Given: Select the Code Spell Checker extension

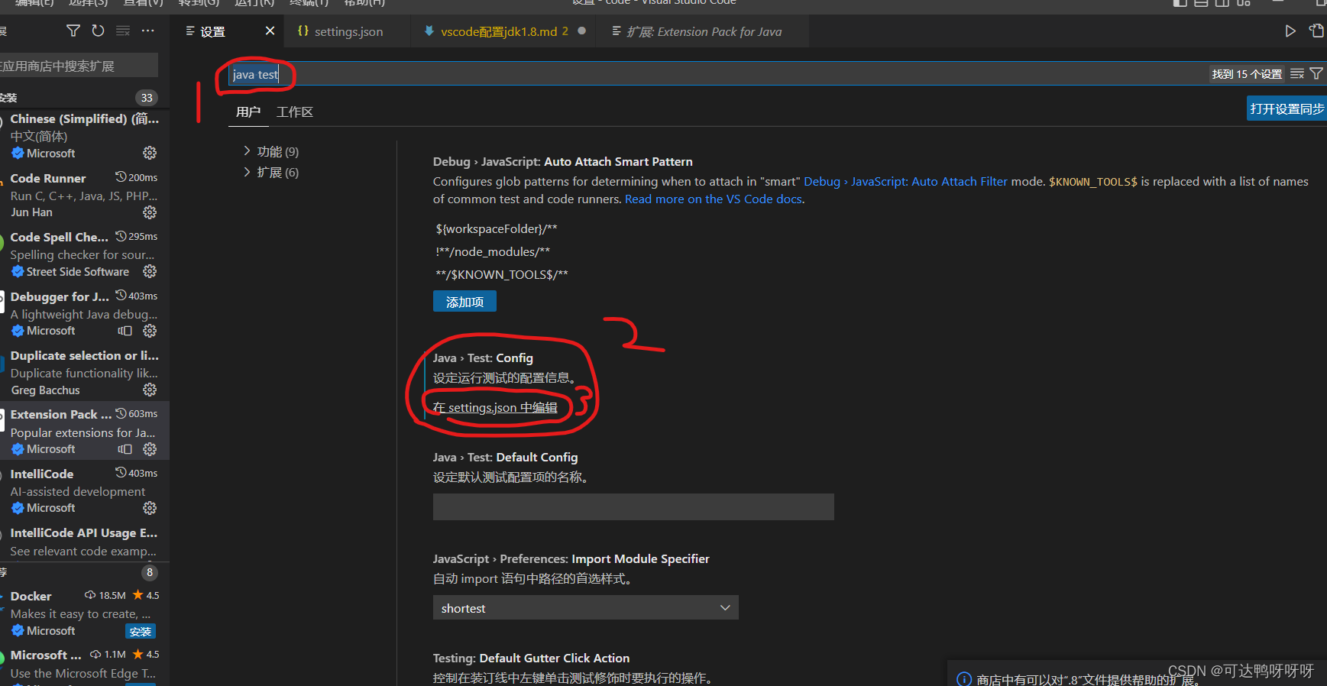Looking at the screenshot, I should (84, 254).
